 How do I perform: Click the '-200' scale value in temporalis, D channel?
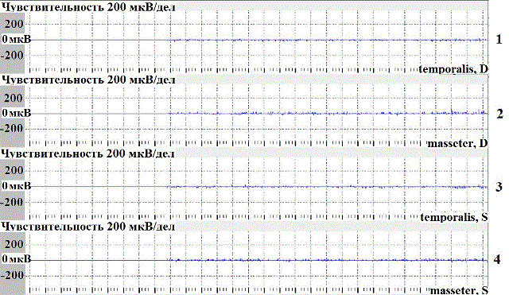(13, 55)
